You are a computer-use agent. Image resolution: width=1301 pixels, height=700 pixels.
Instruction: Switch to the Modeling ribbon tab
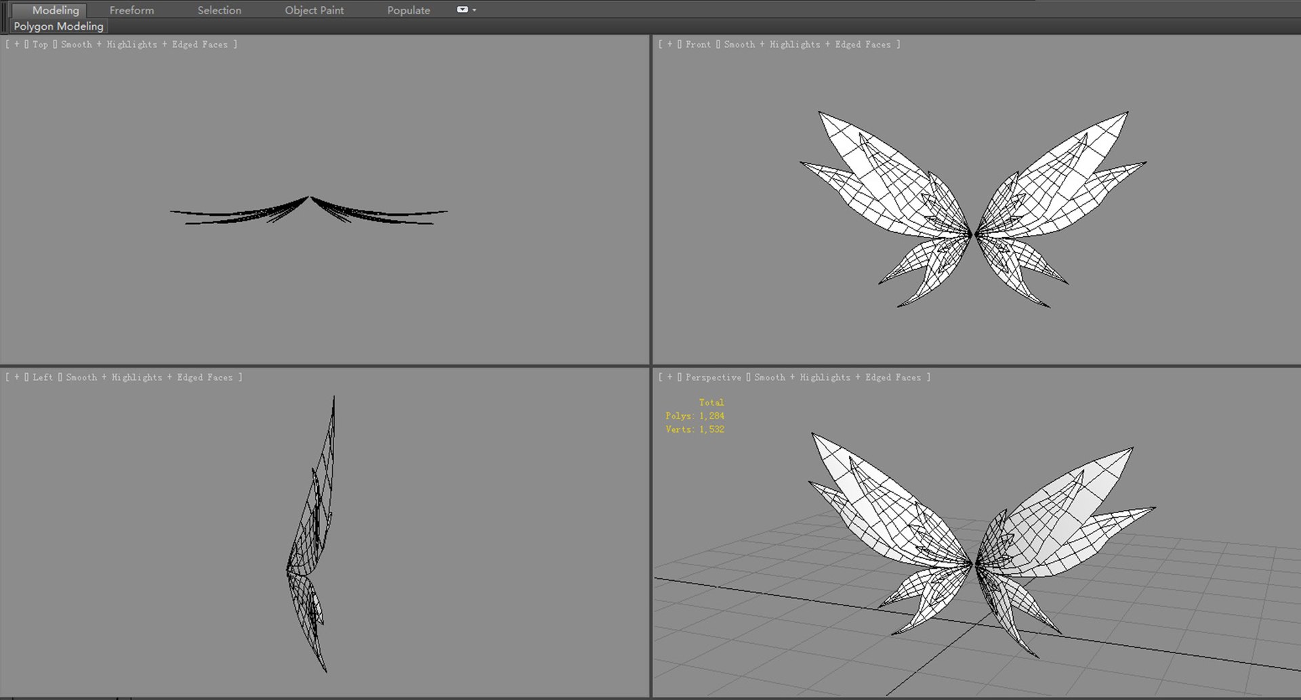pos(56,10)
